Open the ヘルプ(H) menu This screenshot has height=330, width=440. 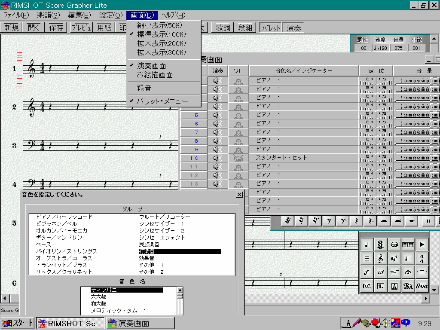pos(174,15)
